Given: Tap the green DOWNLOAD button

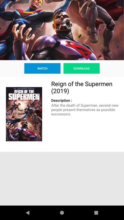Looking at the screenshot, I should coord(82,68).
